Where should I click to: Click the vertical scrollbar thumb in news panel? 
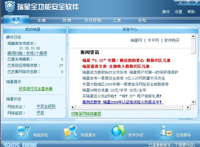[x=193, y=46]
